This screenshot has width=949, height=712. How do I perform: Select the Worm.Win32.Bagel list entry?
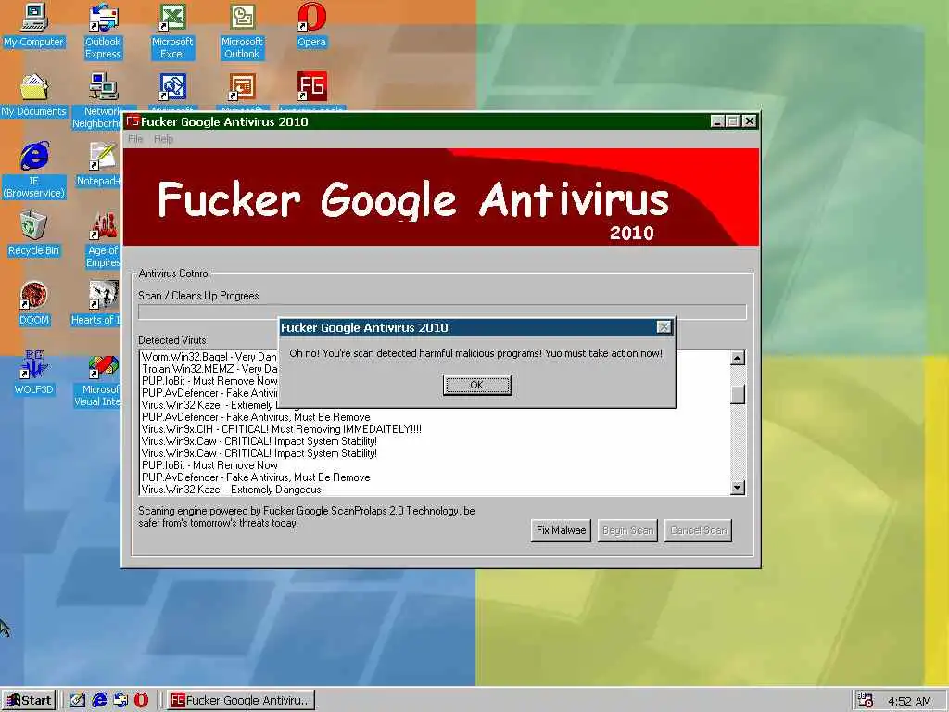[209, 357]
